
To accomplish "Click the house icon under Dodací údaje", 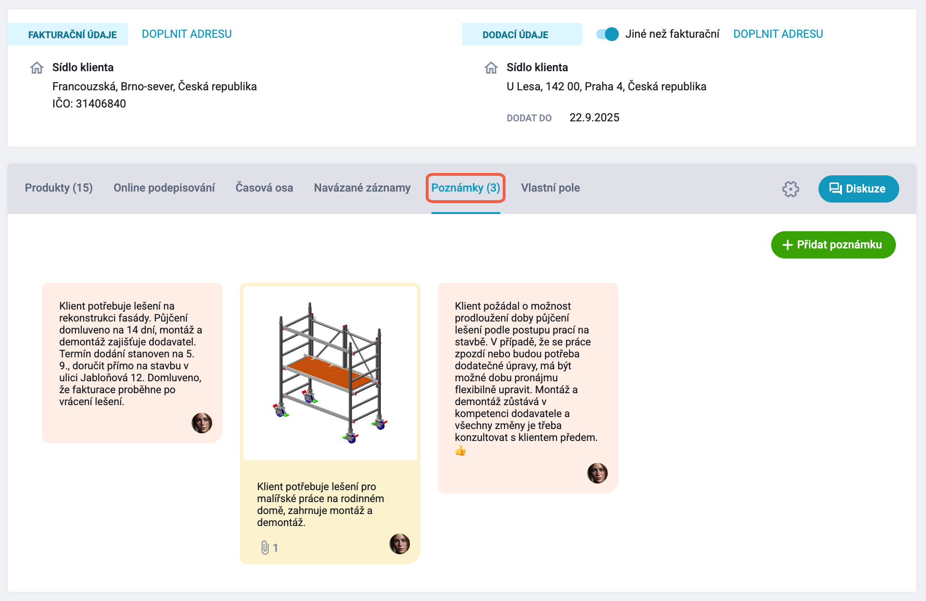I will (491, 68).
